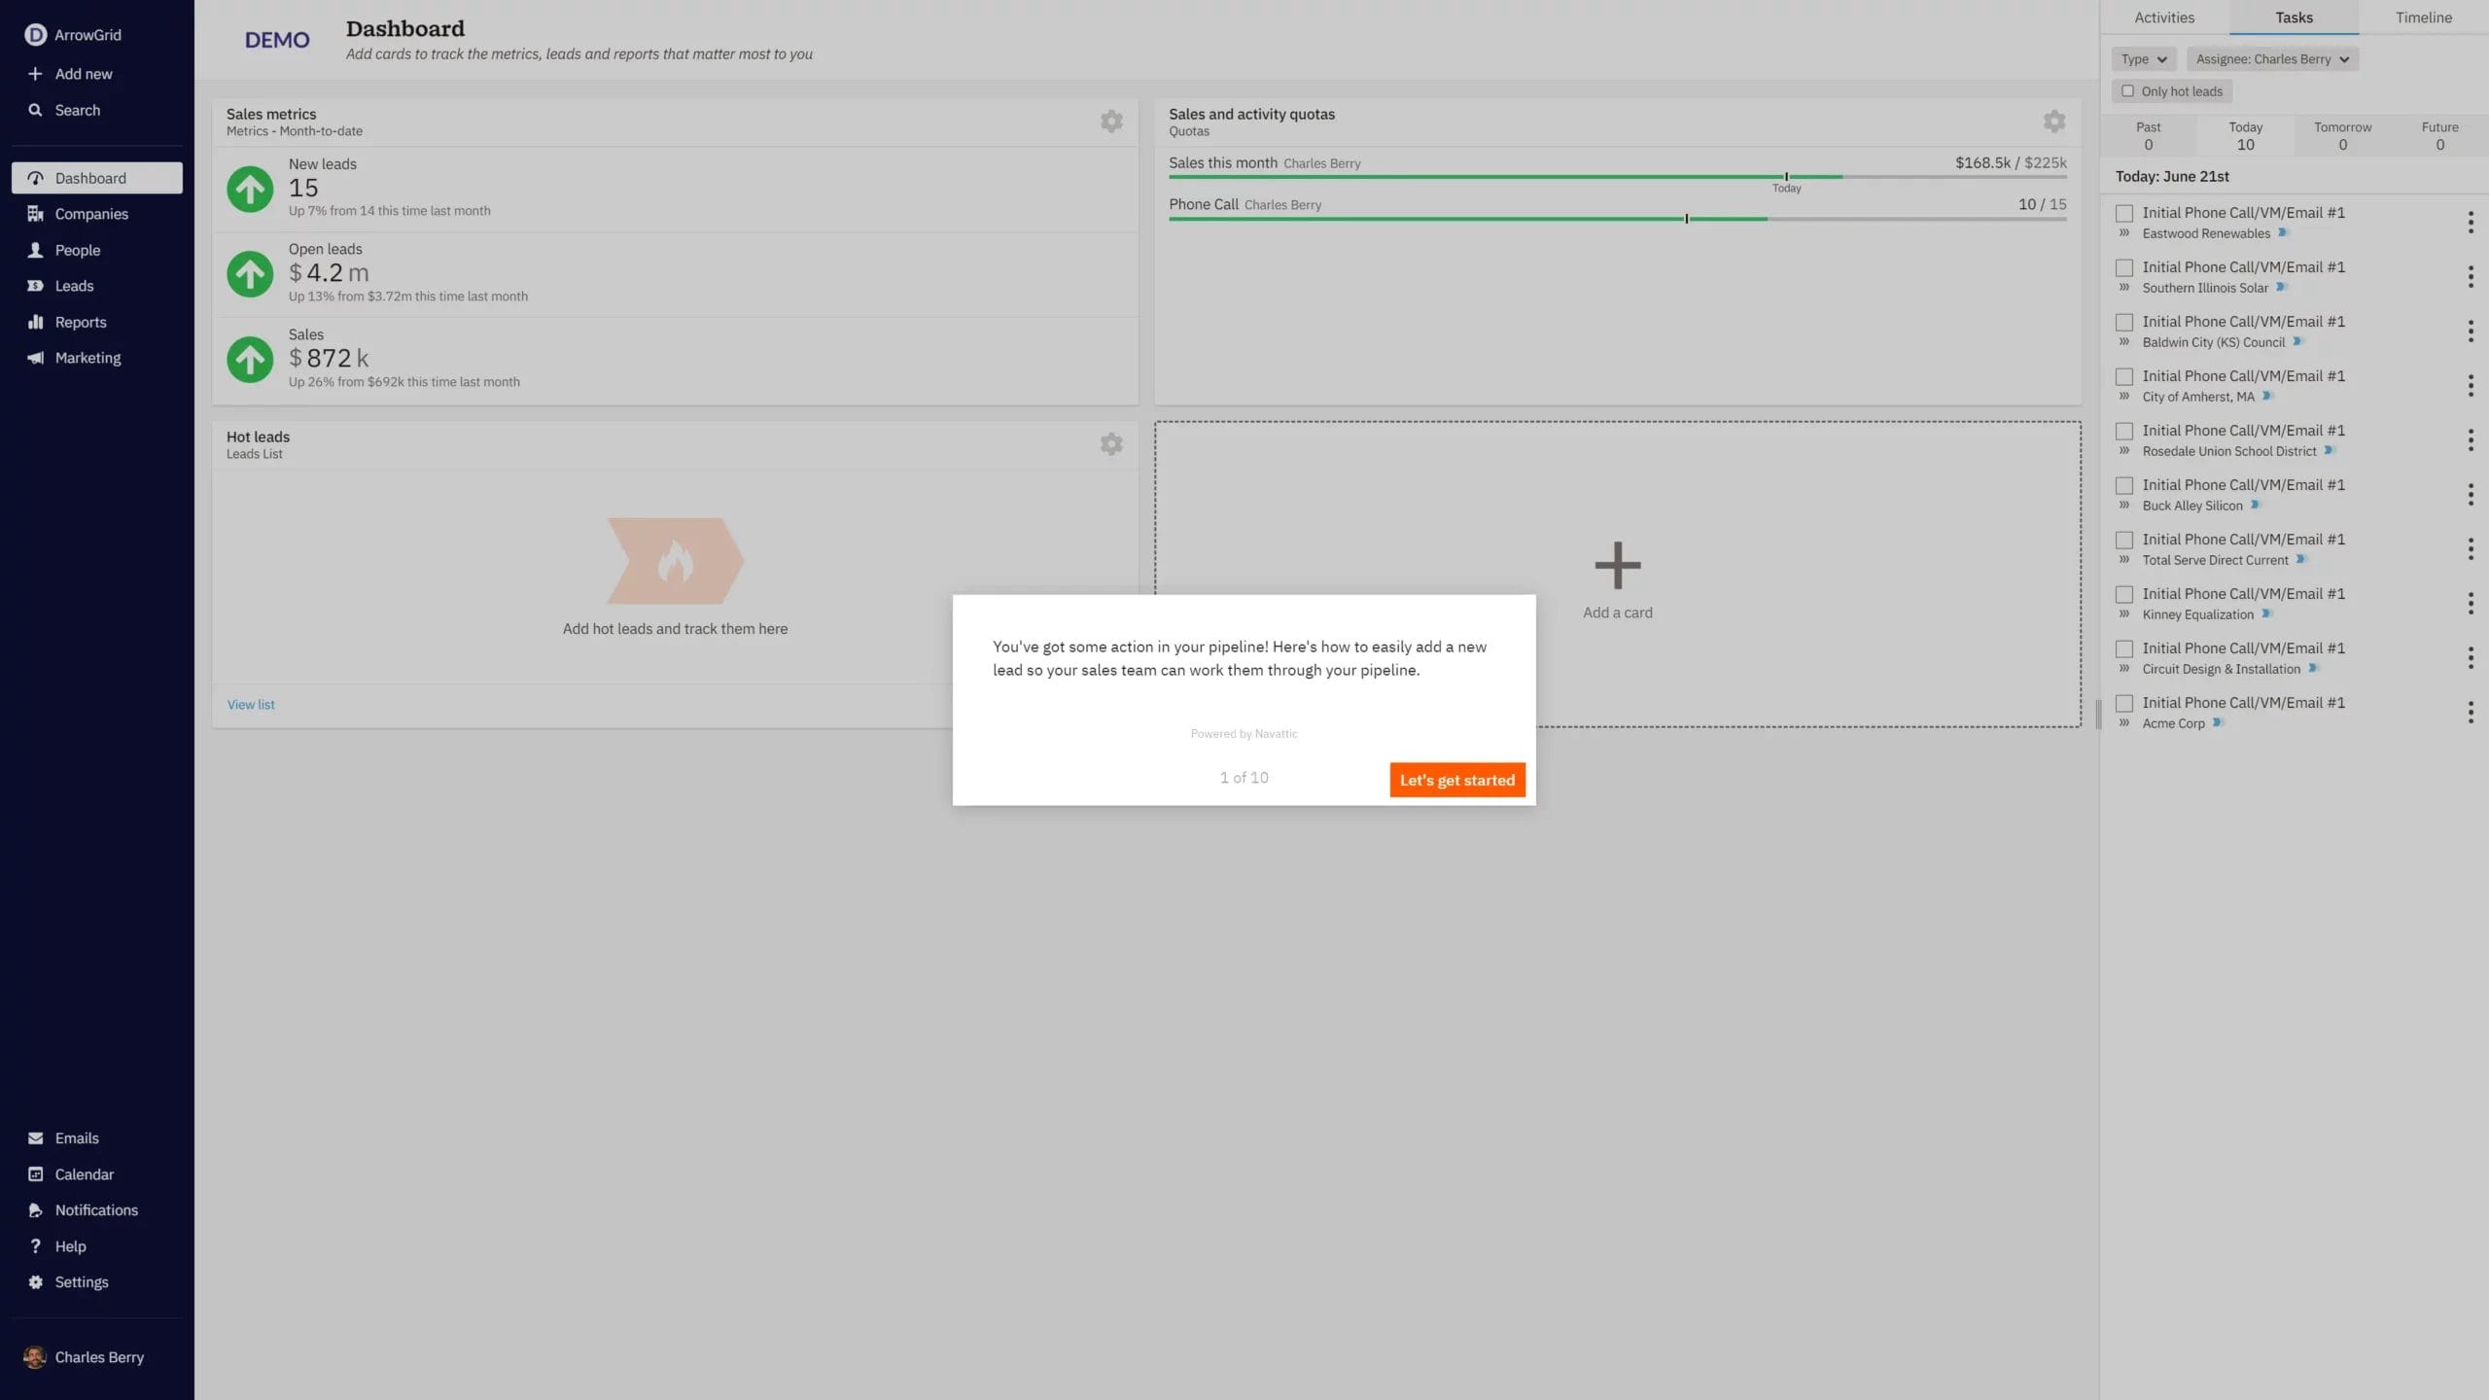Switch to the Timeline tab
This screenshot has height=1400, width=2489.
[2423, 17]
